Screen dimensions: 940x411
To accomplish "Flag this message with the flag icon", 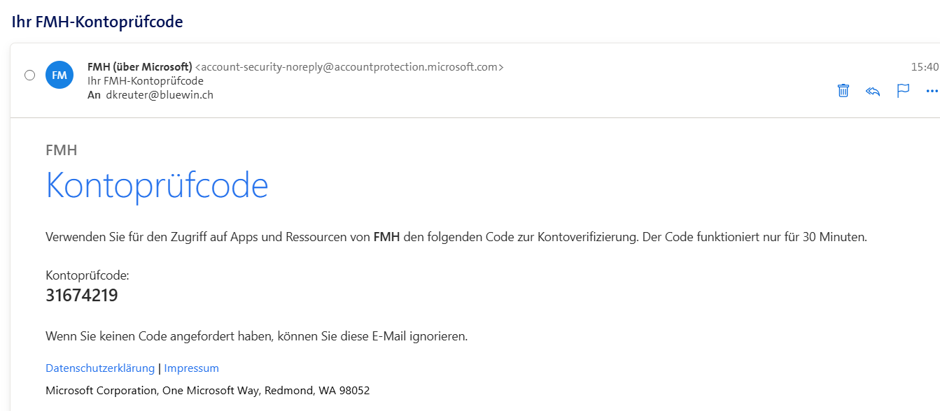I will click(903, 91).
